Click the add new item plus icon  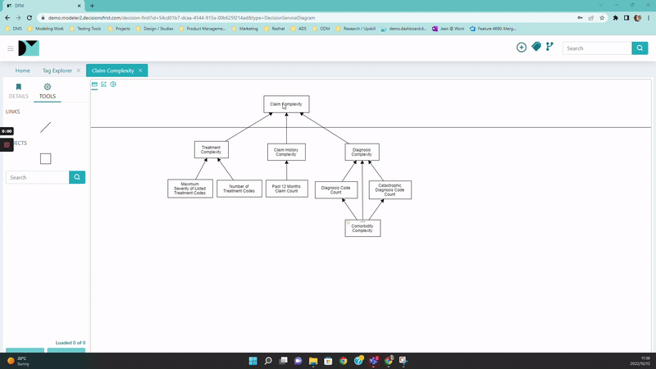pos(522,48)
